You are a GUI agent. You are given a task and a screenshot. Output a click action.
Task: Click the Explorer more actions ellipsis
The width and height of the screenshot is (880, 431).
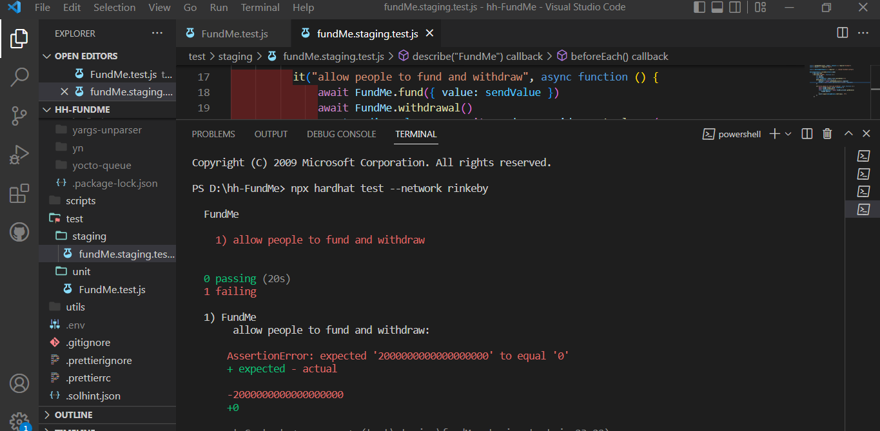[x=157, y=34]
